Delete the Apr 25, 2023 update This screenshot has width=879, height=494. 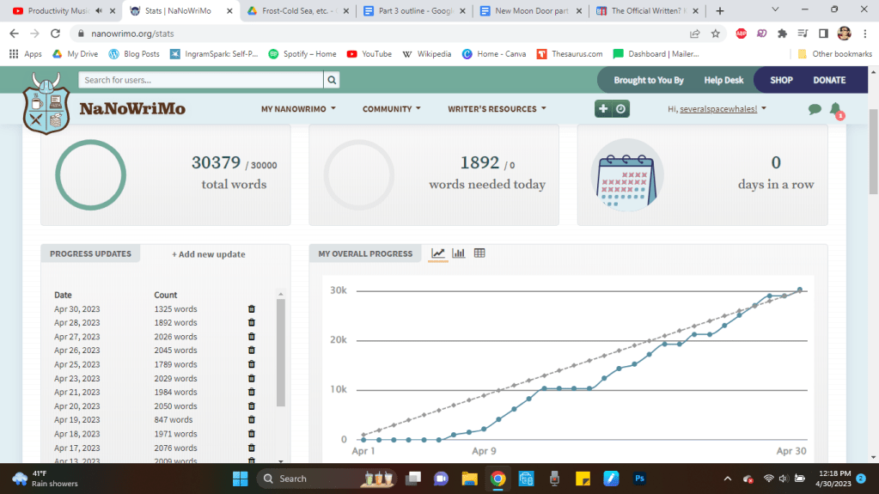(x=252, y=364)
